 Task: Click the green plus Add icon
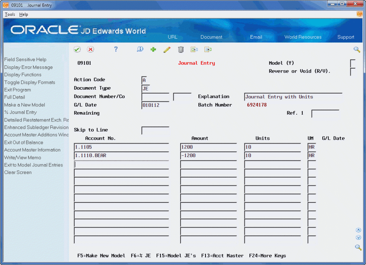point(153,49)
